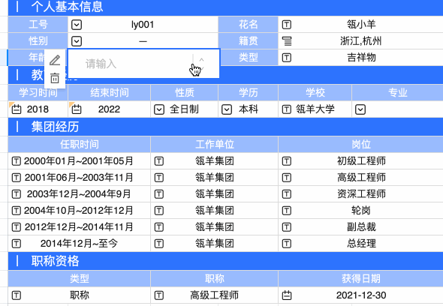This screenshot has width=443, height=306.
Task: Select the 总经理 cell
Action: click(x=361, y=244)
